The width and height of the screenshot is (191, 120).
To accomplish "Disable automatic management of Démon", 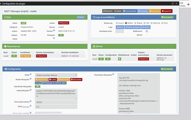I will [x=143, y=59].
